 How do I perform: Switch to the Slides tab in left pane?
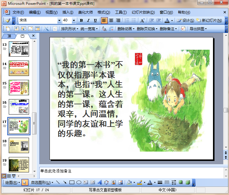click(22, 36)
